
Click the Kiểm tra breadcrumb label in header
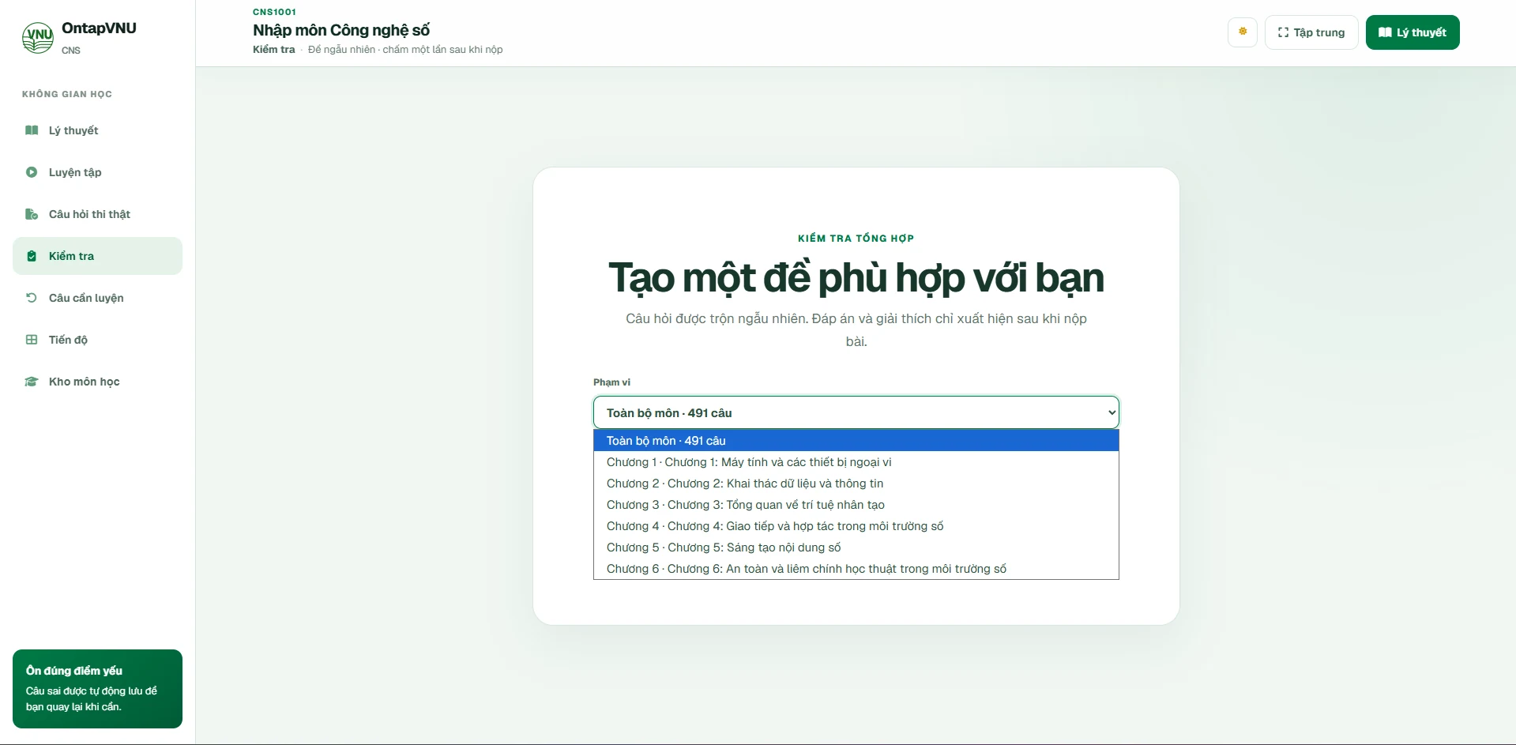click(x=273, y=49)
